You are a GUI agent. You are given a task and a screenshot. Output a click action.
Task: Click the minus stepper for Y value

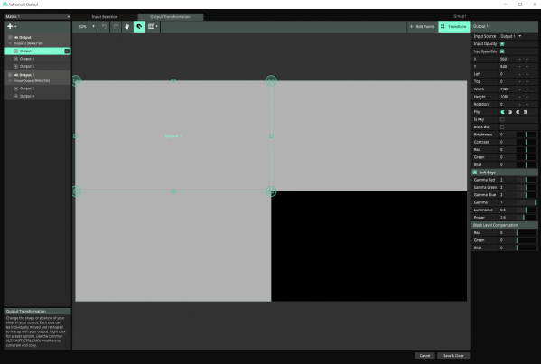520,66
